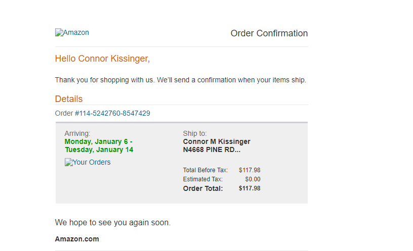Select the Tuesday, January 14 date text
Viewport: 413px width, 251px height.
(x=99, y=149)
